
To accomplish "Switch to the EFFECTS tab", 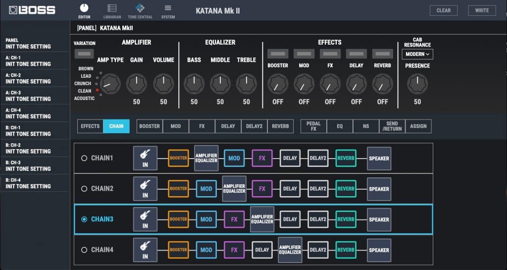I will tap(90, 126).
